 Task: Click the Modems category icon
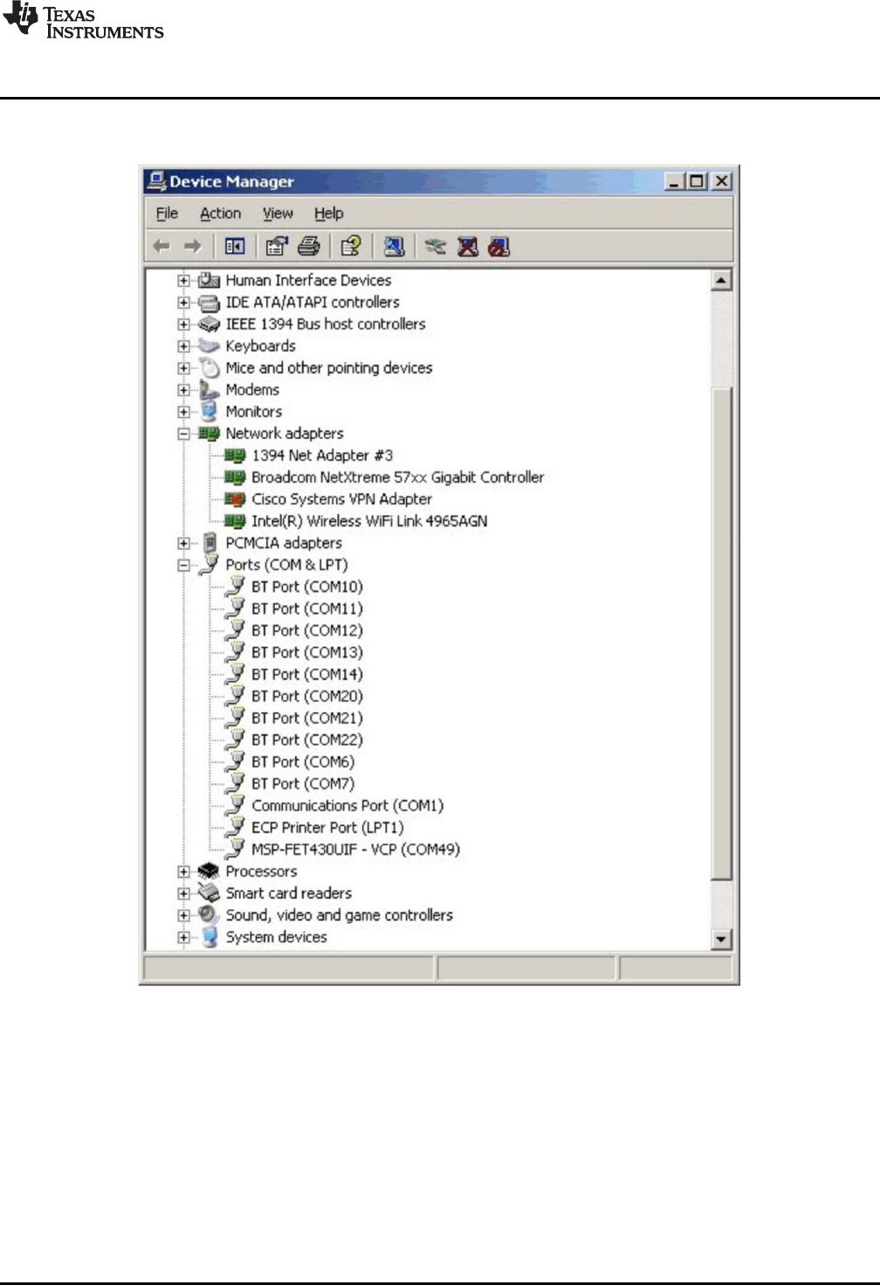point(209,389)
